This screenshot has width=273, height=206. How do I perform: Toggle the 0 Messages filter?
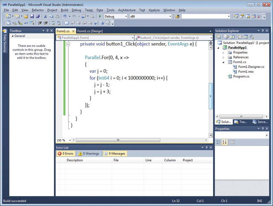115,154
